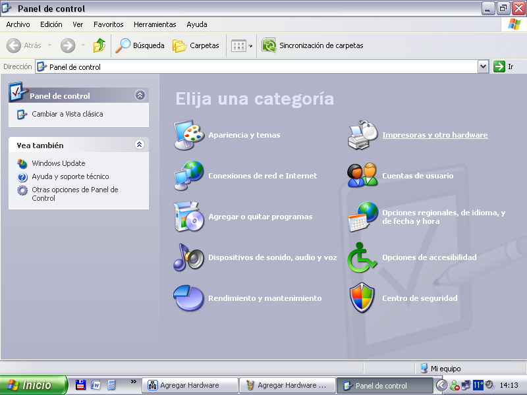Open the Favoritos menu
The height and width of the screenshot is (395, 527).
point(108,24)
